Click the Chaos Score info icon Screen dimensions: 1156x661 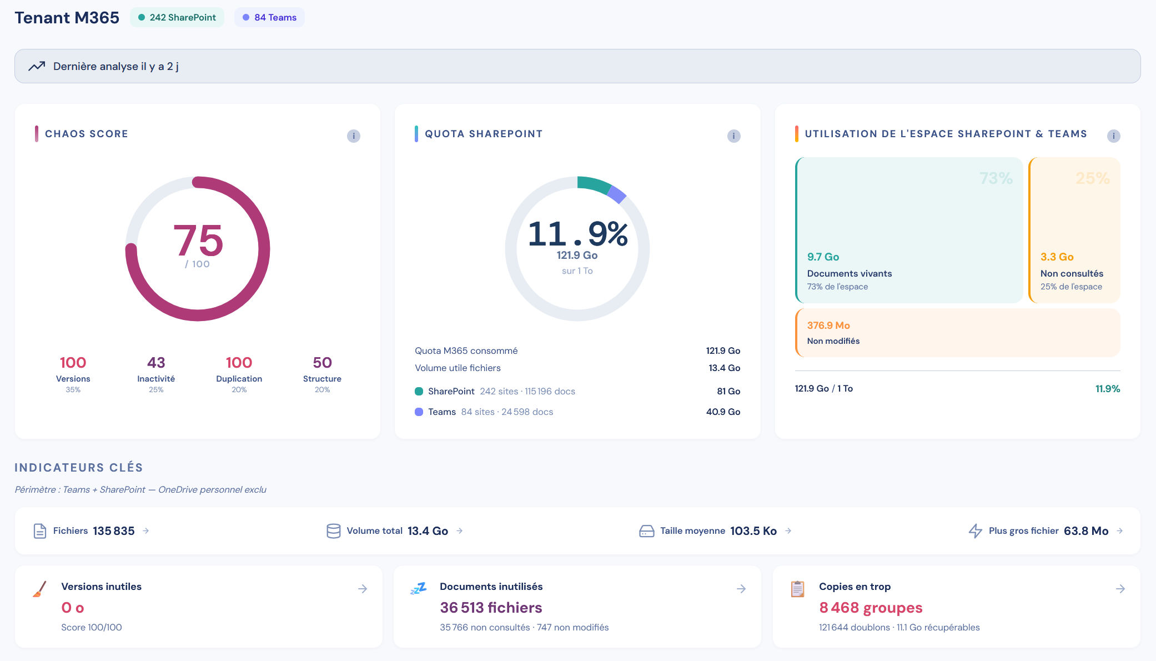[x=354, y=136]
